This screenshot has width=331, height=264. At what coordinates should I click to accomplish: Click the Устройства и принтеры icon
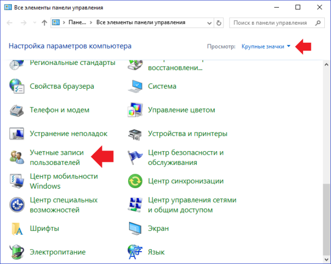[x=135, y=135]
